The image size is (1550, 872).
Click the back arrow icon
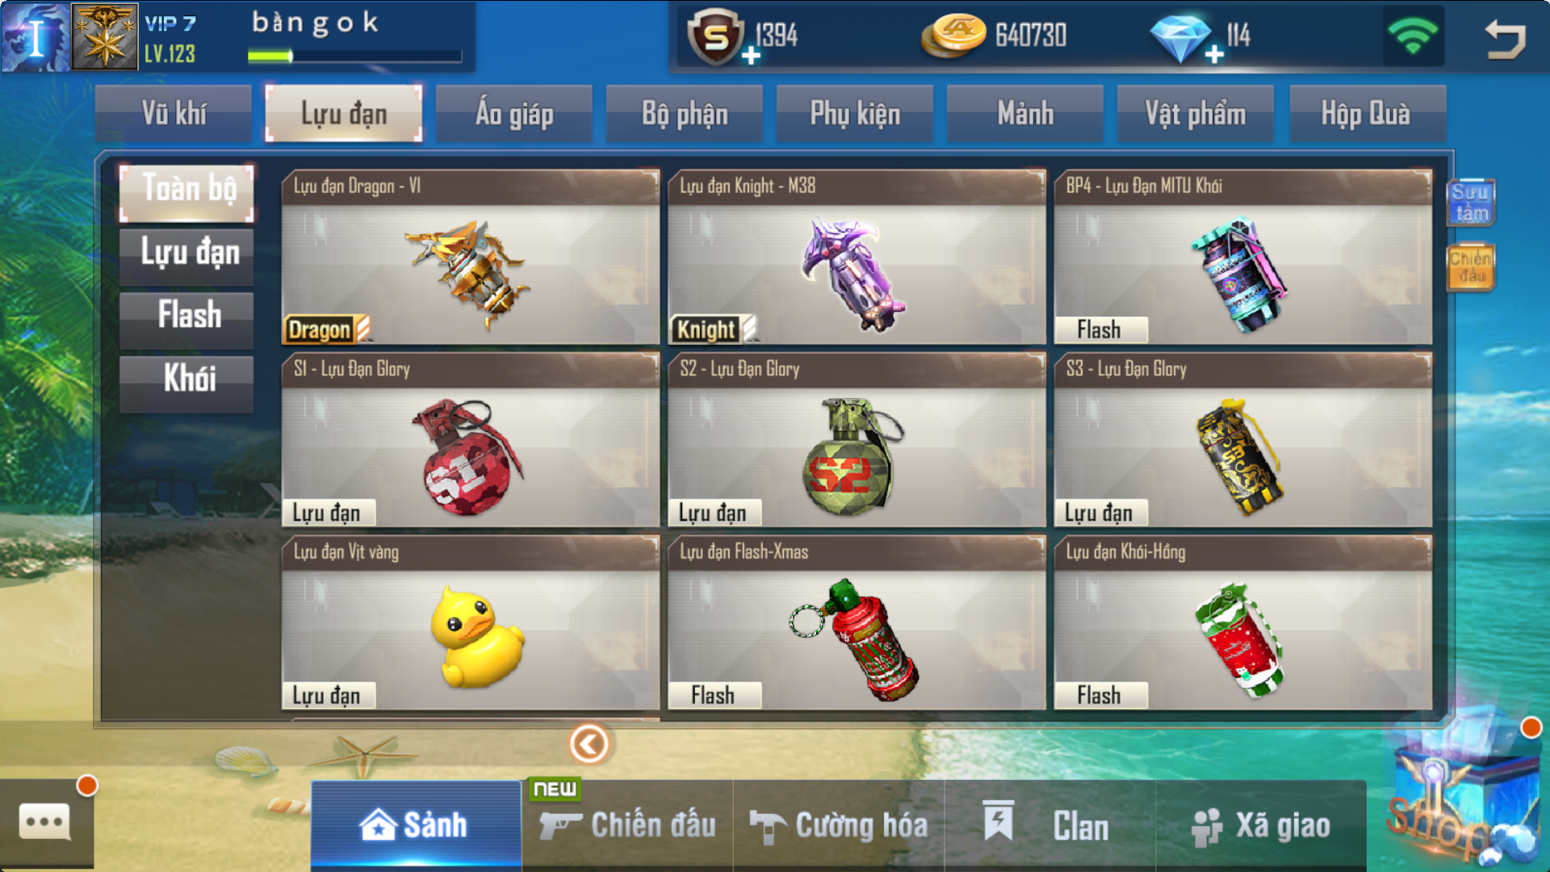(1505, 38)
